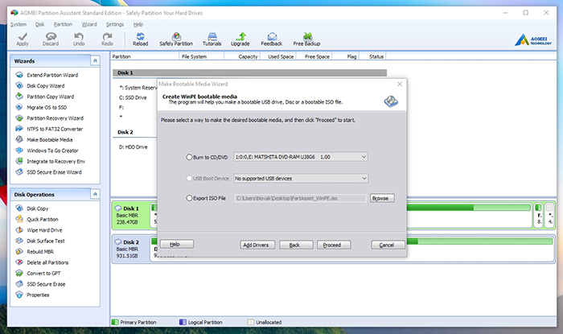Open the Disk menu
Viewport: 563px width, 334px height.
40,24
